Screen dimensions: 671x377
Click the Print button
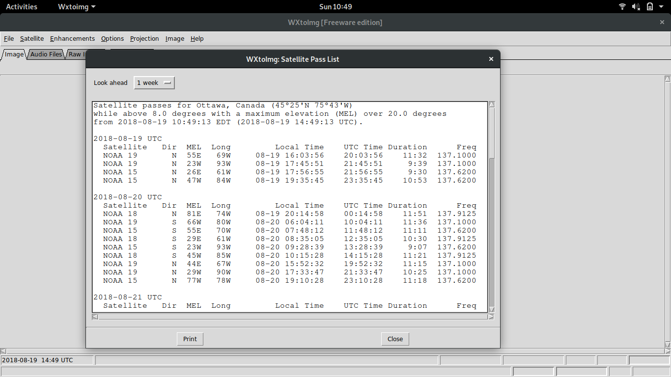(x=190, y=339)
